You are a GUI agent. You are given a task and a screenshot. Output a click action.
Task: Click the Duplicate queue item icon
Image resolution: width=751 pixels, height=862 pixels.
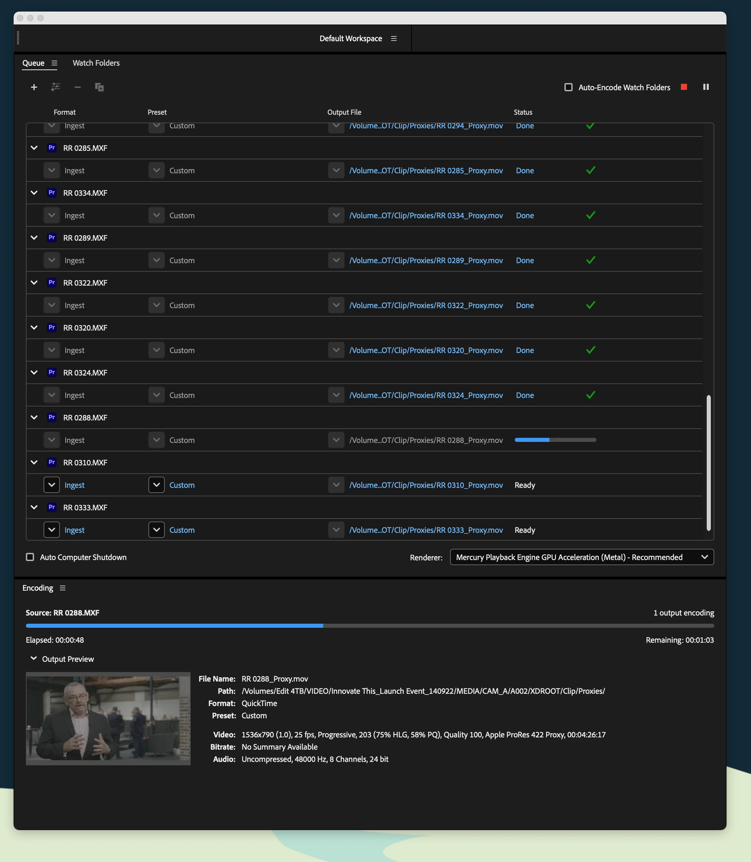[99, 87]
